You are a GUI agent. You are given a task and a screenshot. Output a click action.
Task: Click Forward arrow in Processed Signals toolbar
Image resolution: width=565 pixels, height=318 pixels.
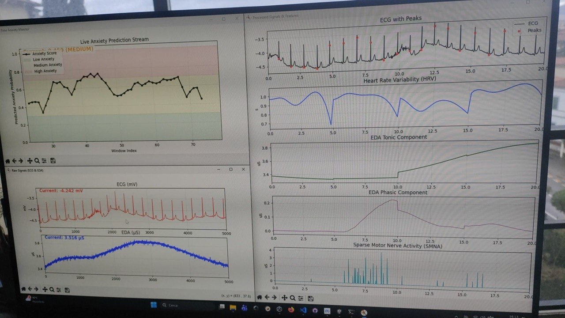(x=274, y=297)
